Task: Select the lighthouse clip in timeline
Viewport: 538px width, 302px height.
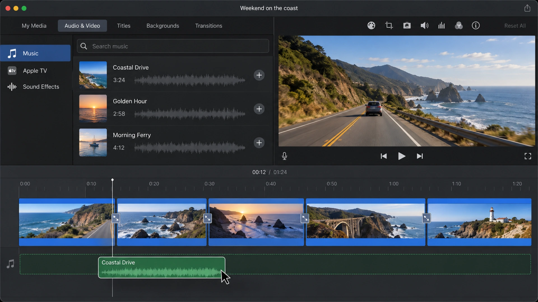Action: point(479,222)
